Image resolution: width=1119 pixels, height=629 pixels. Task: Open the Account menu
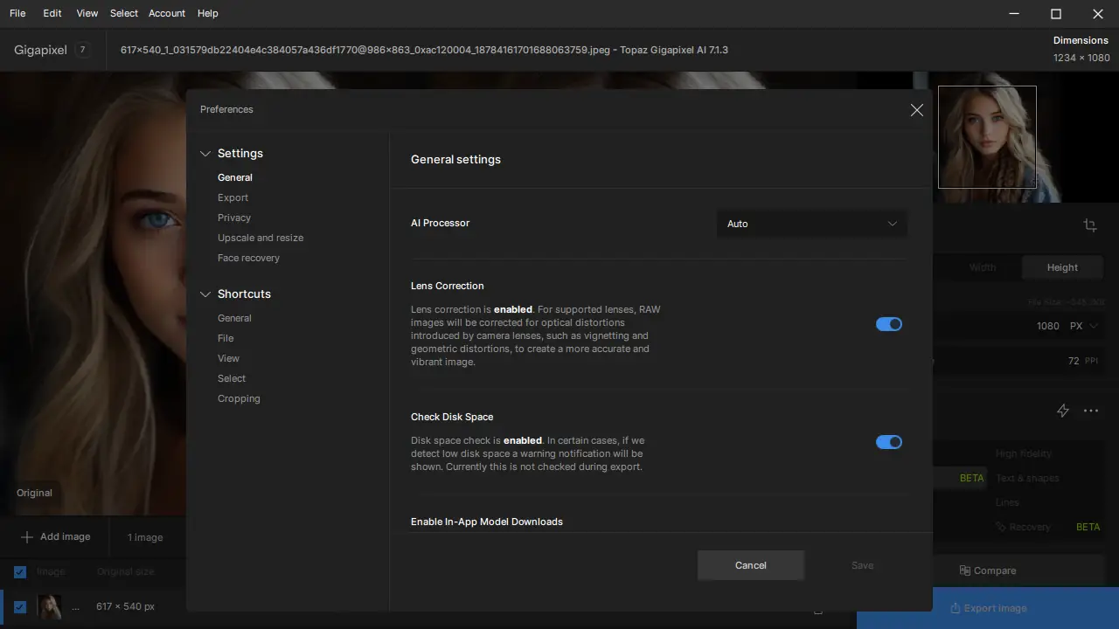167,13
